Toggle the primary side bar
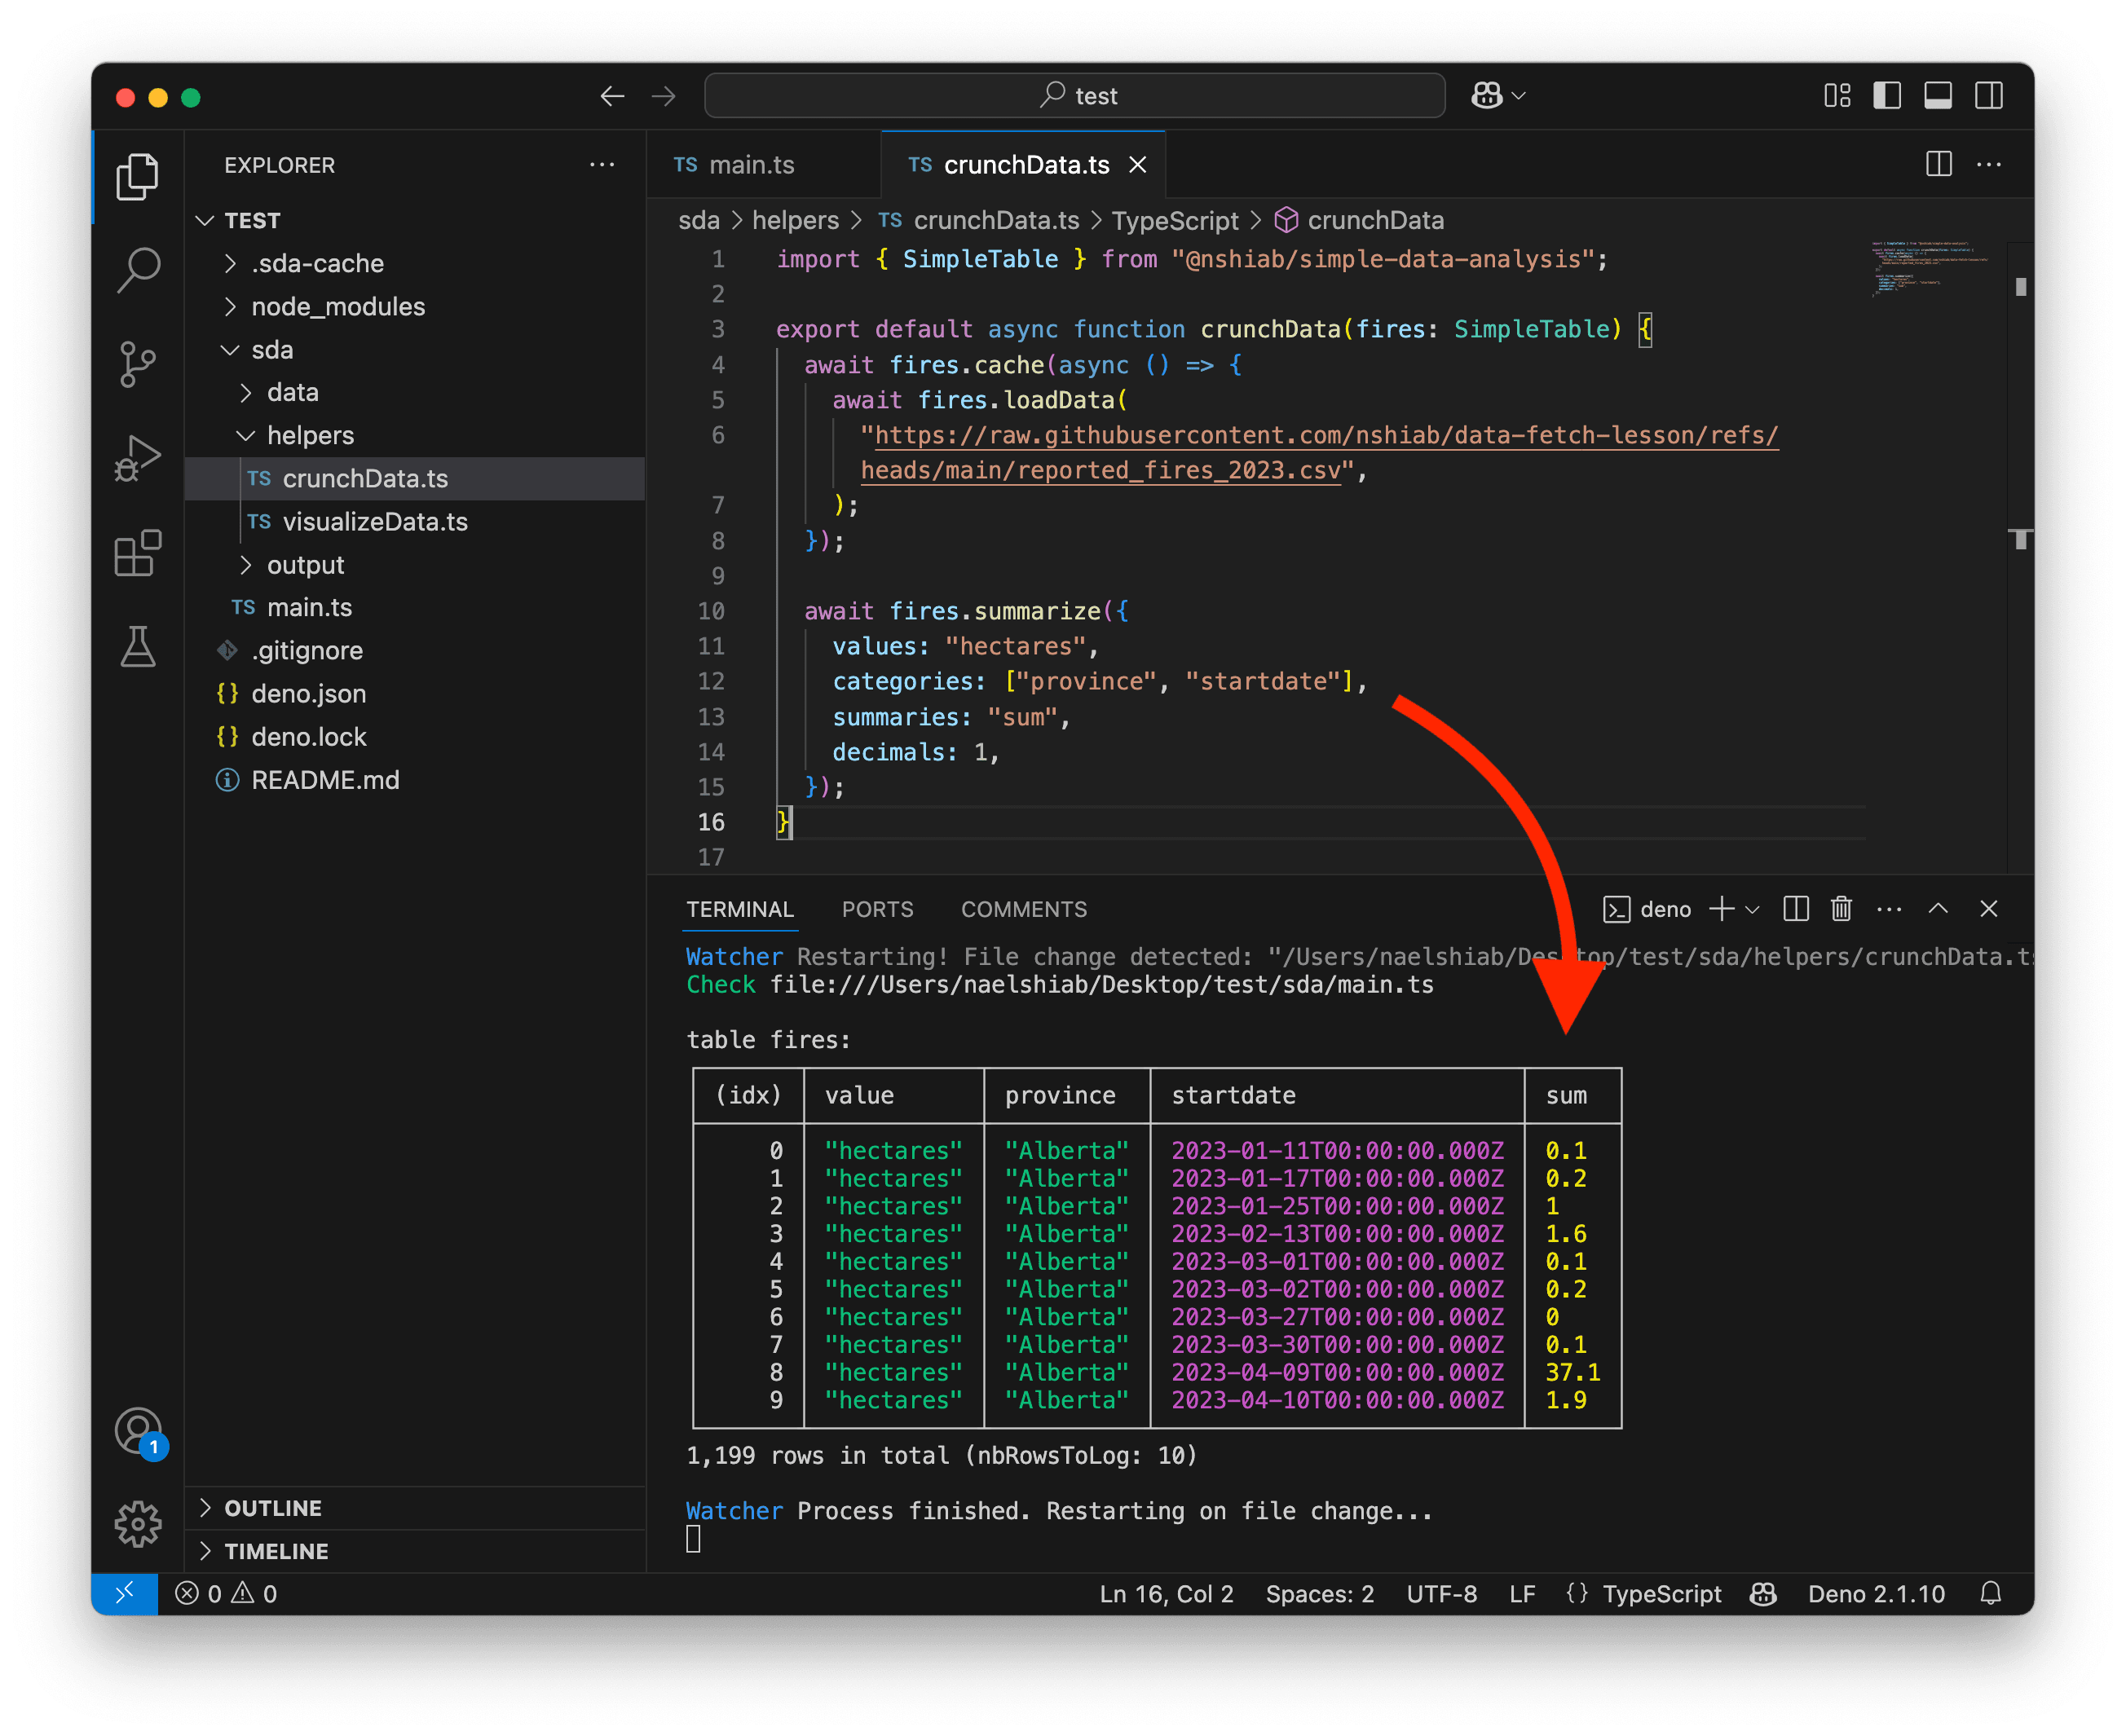 click(x=1887, y=96)
